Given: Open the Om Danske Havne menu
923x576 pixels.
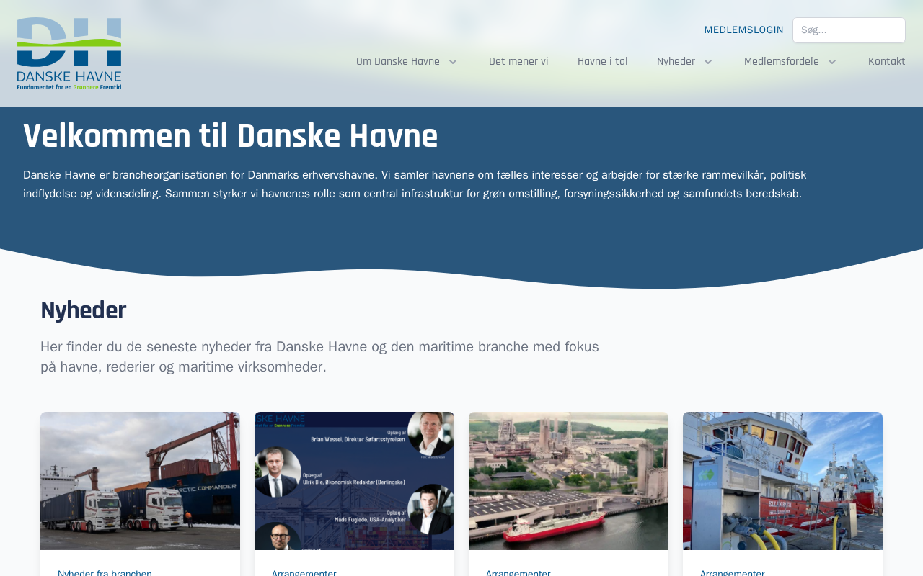Looking at the screenshot, I should pos(398,62).
